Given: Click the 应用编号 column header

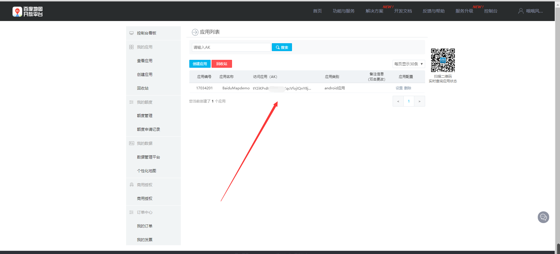Looking at the screenshot, I should pyautogui.click(x=204, y=77).
